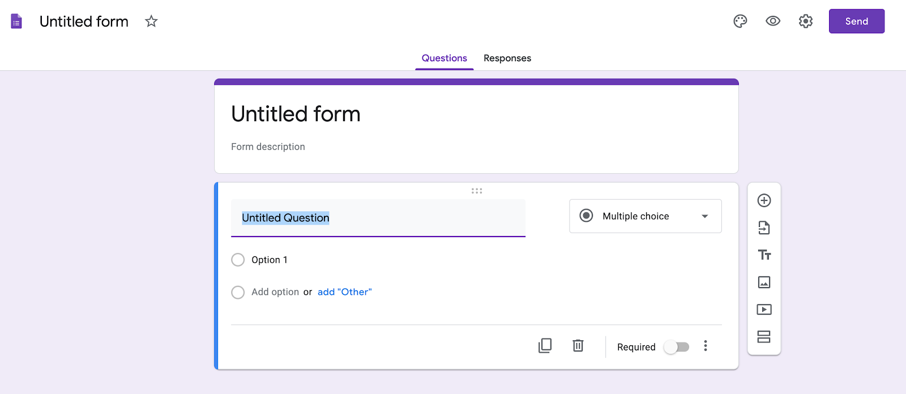Preview the form with the eye icon
This screenshot has width=906, height=394.
click(x=773, y=22)
